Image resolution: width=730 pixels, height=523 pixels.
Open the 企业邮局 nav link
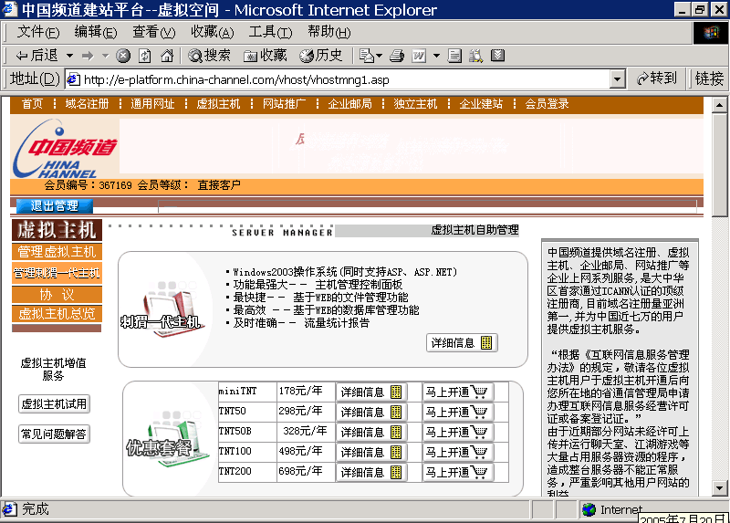pyautogui.click(x=349, y=104)
